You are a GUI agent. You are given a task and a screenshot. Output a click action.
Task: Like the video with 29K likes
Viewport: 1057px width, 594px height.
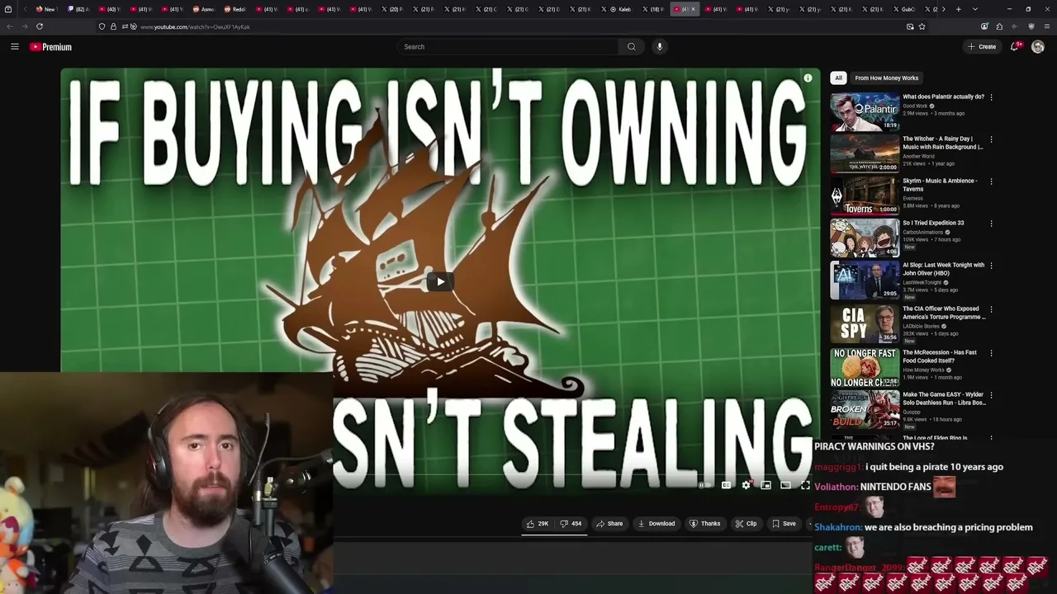(537, 524)
